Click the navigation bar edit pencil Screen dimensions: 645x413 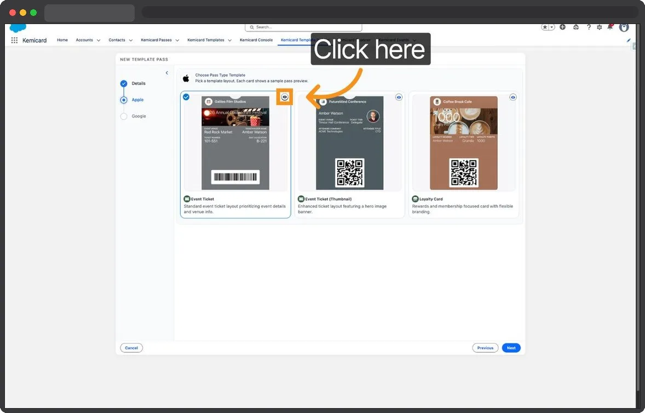tap(628, 40)
